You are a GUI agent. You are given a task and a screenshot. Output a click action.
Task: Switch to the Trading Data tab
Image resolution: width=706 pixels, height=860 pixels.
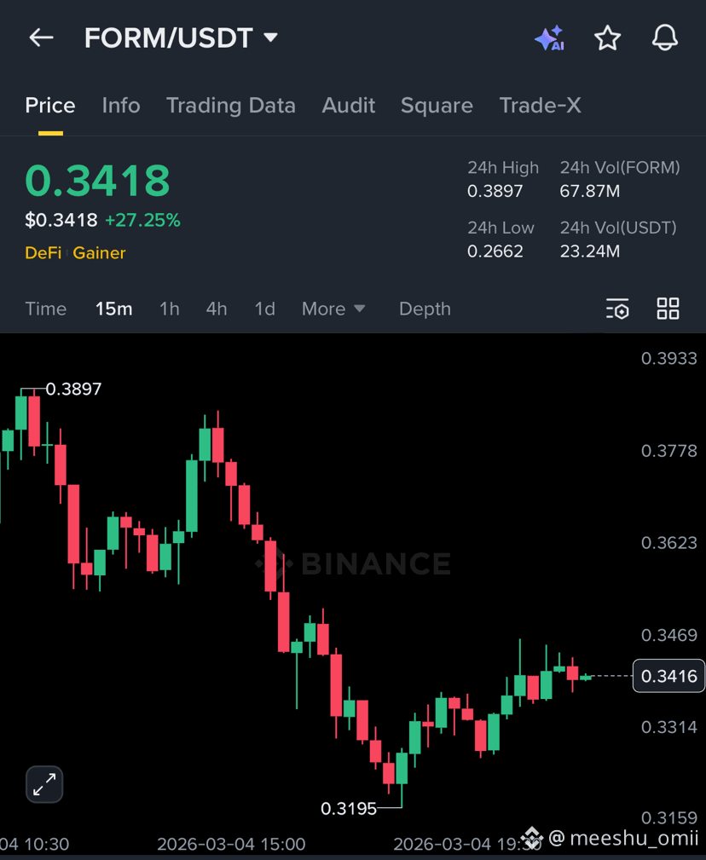point(231,106)
